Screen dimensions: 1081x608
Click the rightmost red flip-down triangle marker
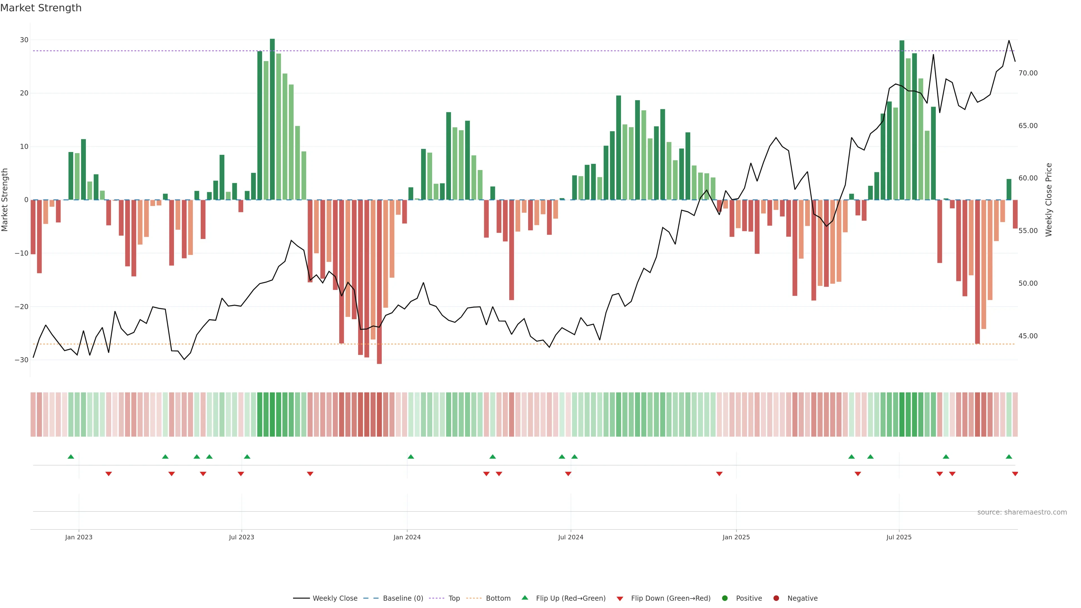(x=1015, y=474)
